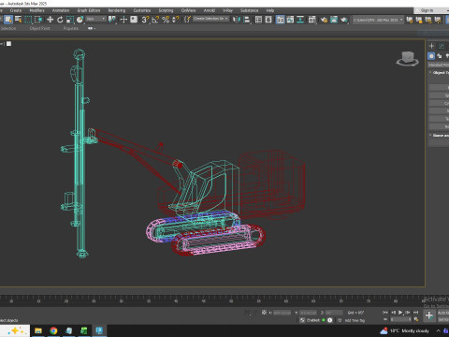The width and height of the screenshot is (449, 337).
Task: Select the Select Object tool
Action: 8,20
